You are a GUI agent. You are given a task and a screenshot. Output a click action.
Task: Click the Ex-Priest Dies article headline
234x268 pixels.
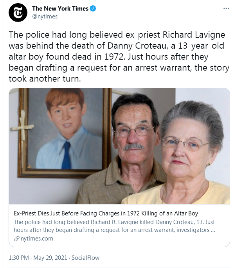106,213
